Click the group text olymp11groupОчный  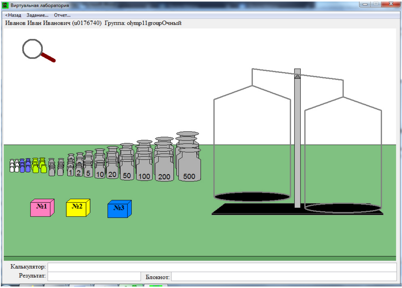pos(154,23)
